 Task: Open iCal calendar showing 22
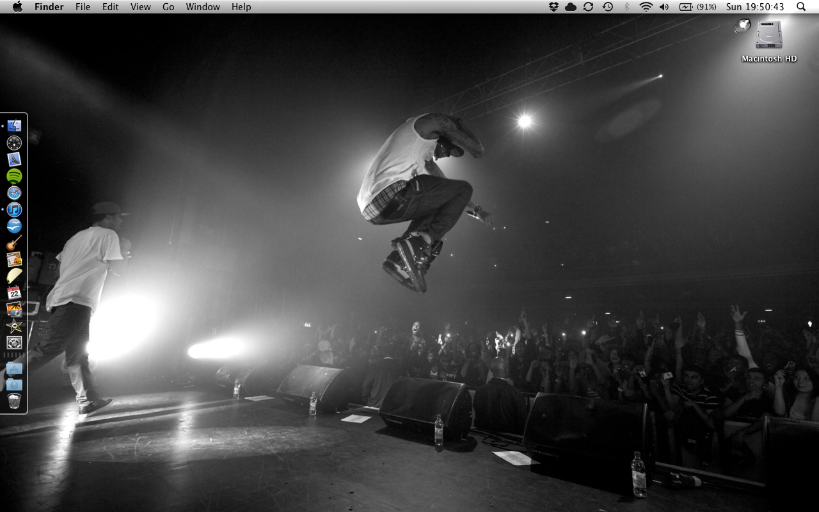pyautogui.click(x=14, y=292)
